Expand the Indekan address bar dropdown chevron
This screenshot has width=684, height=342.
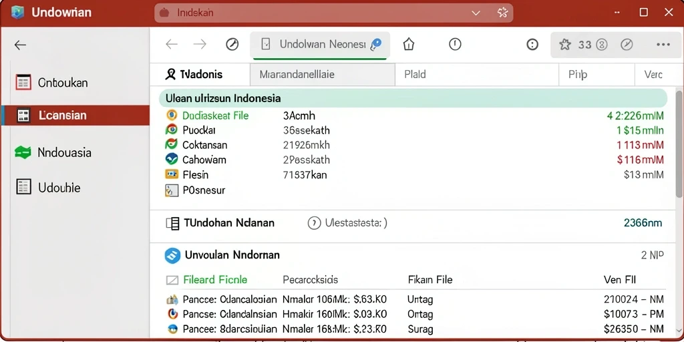click(476, 13)
